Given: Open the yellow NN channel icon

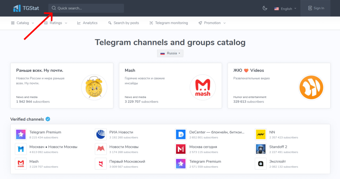Looking at the screenshot, I should [x=261, y=134].
